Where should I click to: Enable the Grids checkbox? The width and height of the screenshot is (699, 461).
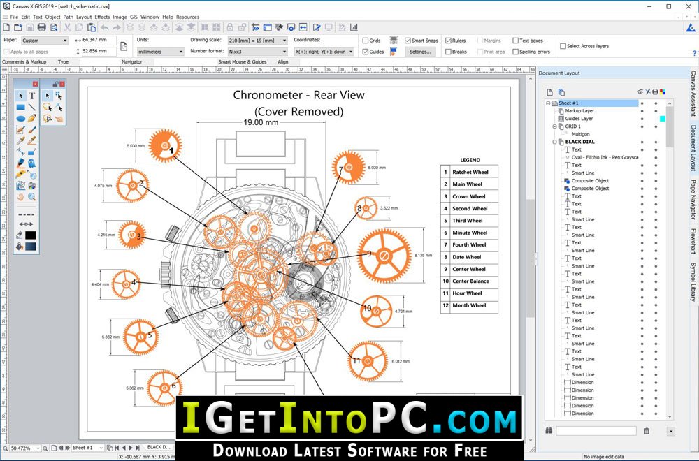tap(365, 41)
